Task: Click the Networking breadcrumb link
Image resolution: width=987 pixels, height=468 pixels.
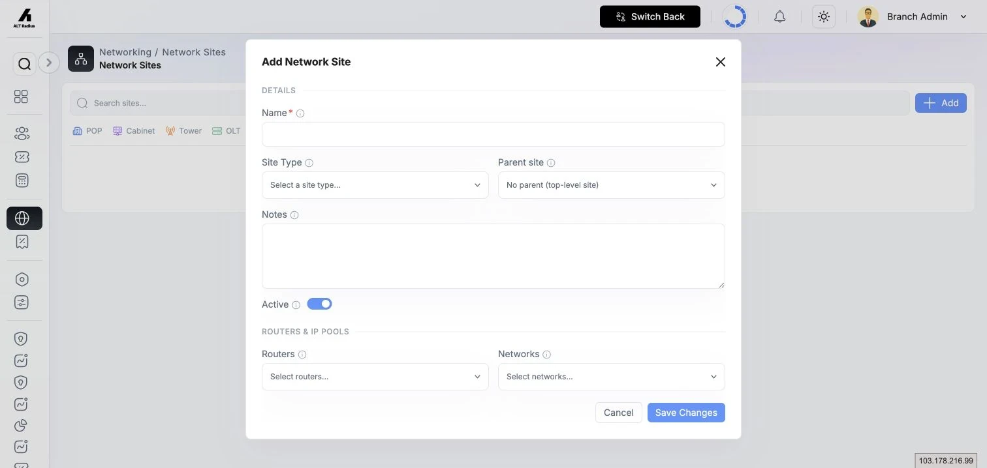Action: point(125,52)
